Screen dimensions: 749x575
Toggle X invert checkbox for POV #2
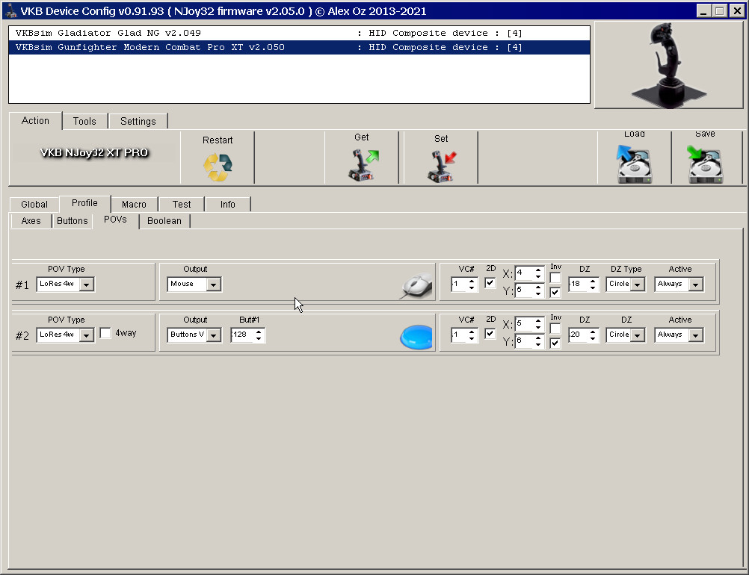click(555, 329)
